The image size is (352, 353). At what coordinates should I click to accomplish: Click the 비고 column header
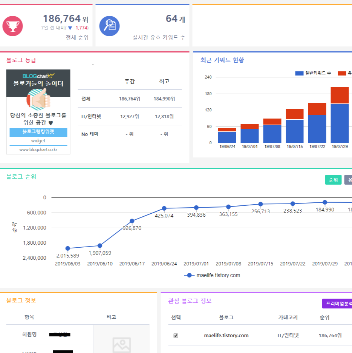pyautogui.click(x=111, y=317)
